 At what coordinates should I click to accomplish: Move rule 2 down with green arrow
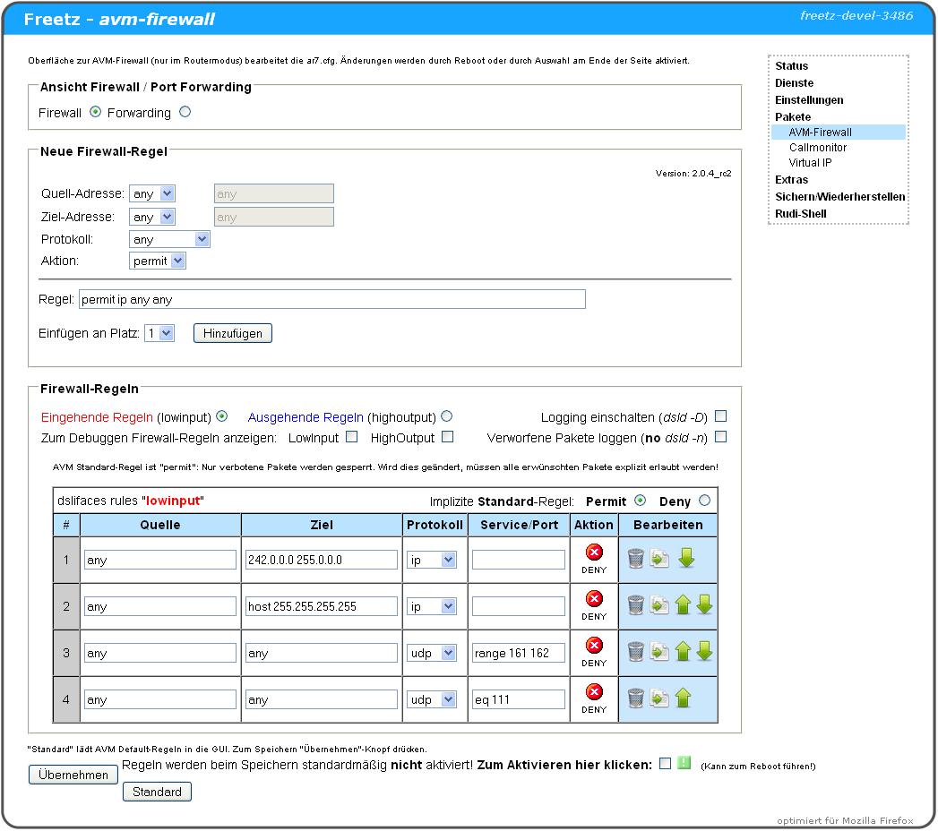pyautogui.click(x=704, y=605)
